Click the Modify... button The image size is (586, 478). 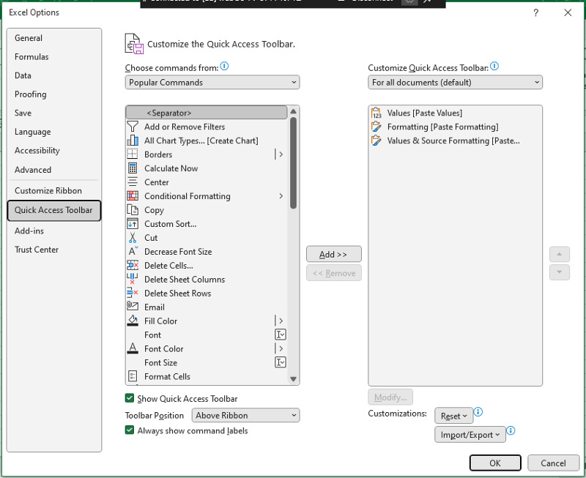click(x=390, y=397)
